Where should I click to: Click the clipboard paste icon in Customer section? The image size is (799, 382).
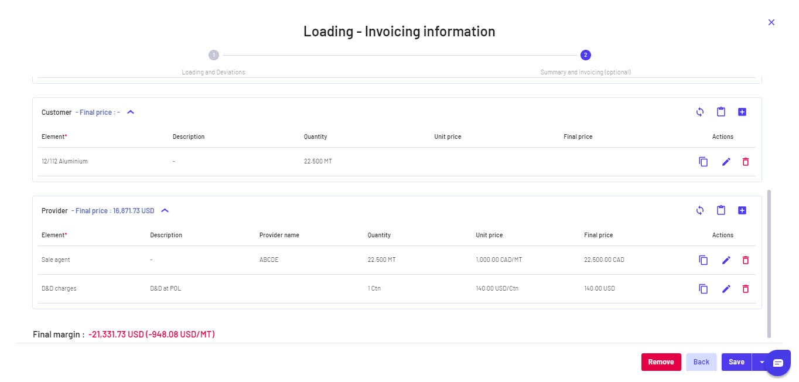point(721,112)
